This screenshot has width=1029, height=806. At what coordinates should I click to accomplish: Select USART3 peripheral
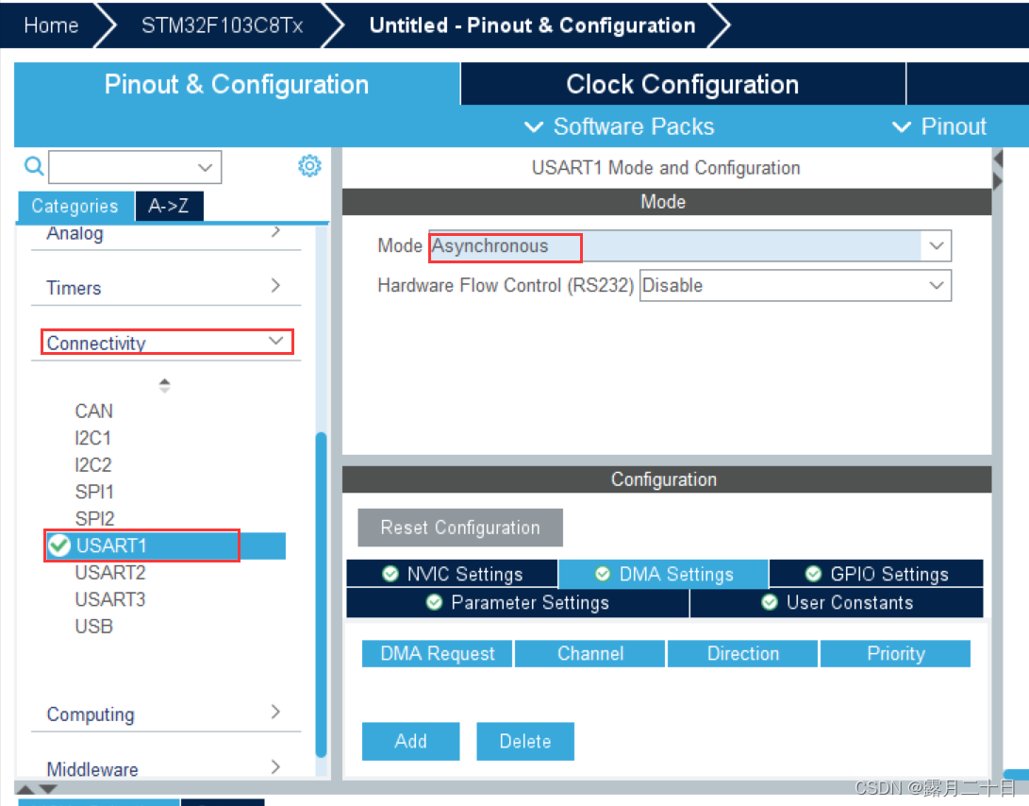109,599
